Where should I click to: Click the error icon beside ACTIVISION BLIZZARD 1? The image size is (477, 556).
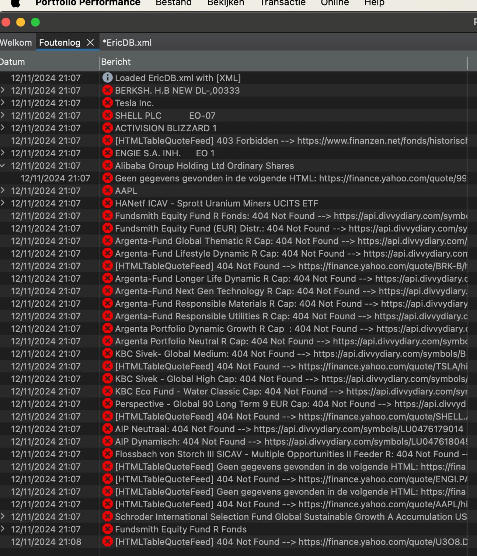[x=107, y=128]
